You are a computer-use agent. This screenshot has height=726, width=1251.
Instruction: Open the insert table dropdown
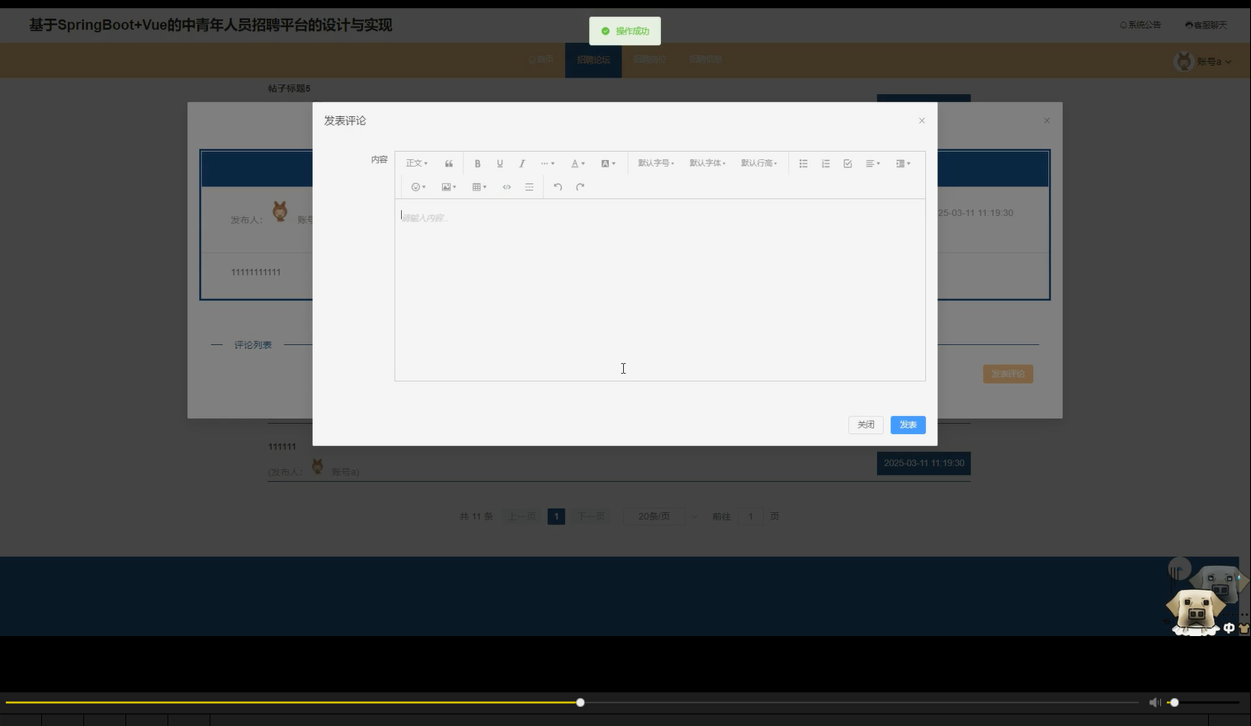(x=479, y=187)
